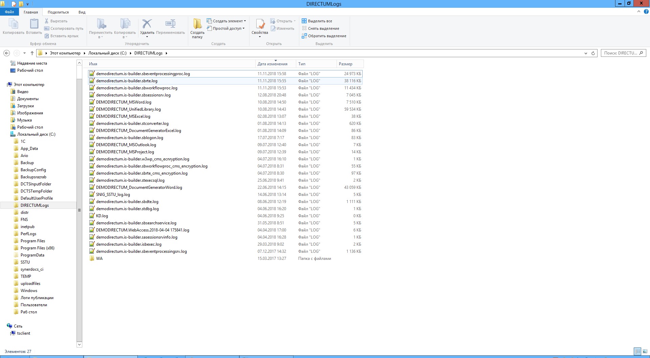Select file DEMODIRECTUM.WebAccess.2018-04-04 175841.log

(143, 230)
